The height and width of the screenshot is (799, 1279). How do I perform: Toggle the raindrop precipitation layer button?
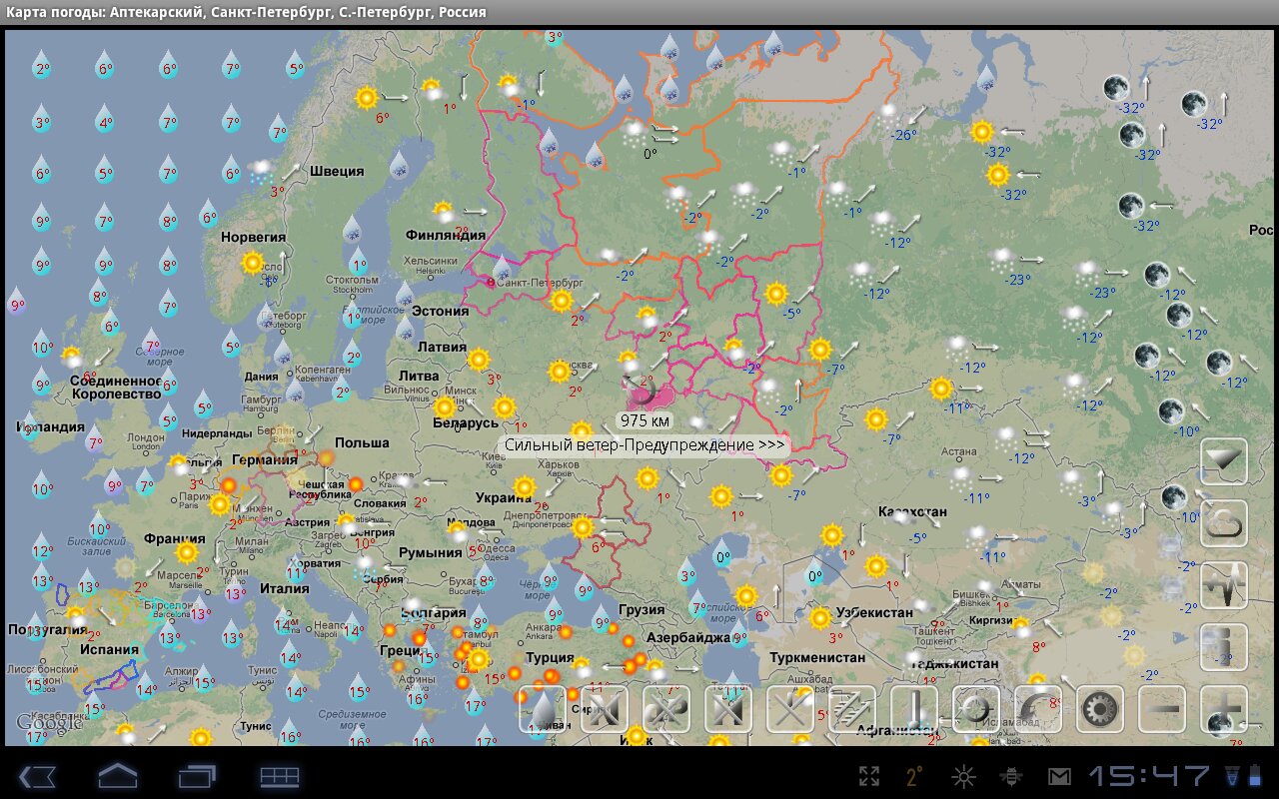[x=543, y=710]
